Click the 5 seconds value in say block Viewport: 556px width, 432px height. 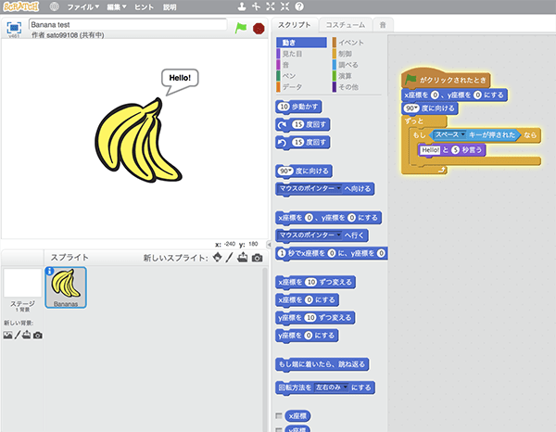pyautogui.click(x=455, y=150)
